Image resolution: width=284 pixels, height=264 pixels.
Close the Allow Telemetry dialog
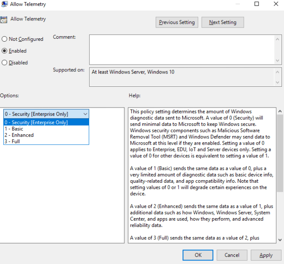tap(276, 4)
